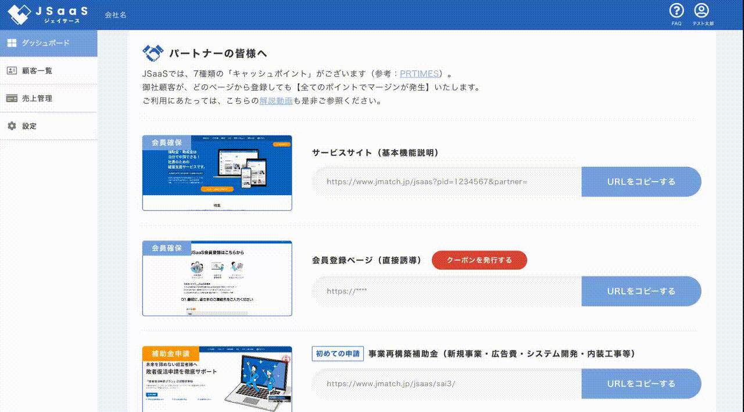Viewport: 744px width, 412px height.
Task: Click the JSaaS logo in header
Action: tap(48, 15)
